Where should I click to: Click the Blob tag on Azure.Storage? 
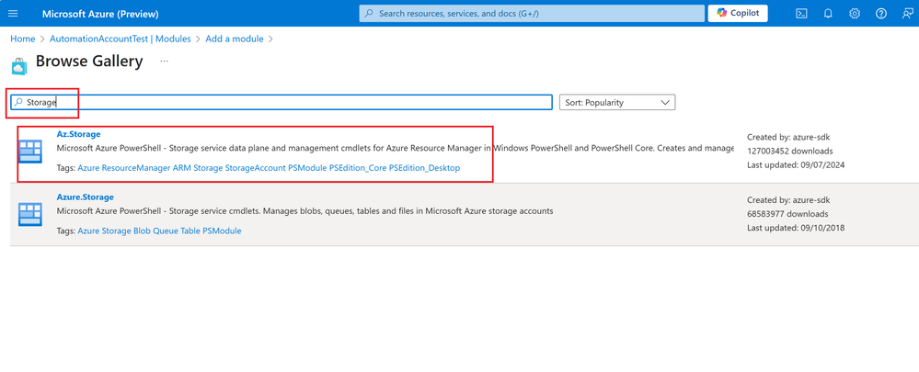click(x=142, y=231)
